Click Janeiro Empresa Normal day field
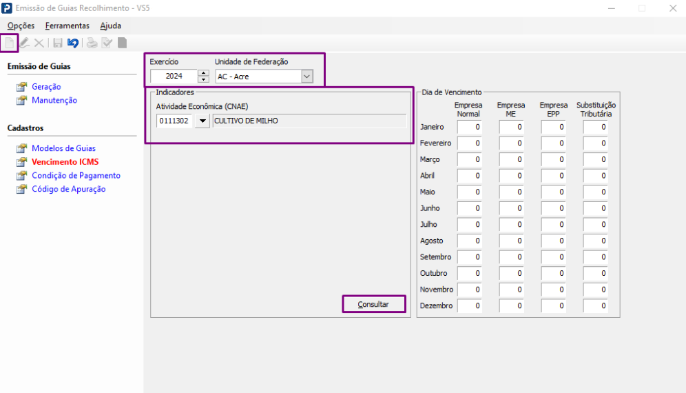The image size is (686, 393). point(470,127)
